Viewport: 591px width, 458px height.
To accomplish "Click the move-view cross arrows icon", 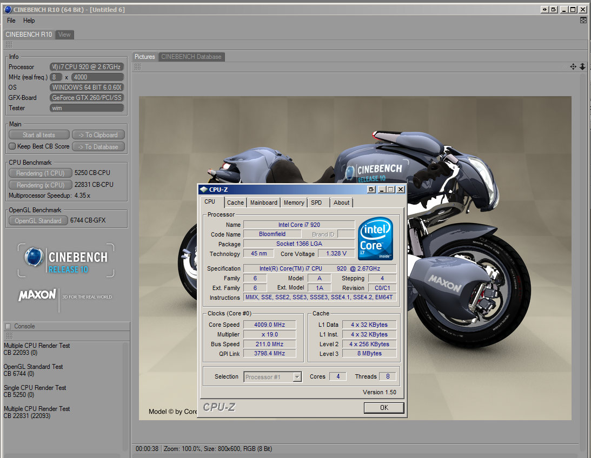I will (573, 67).
